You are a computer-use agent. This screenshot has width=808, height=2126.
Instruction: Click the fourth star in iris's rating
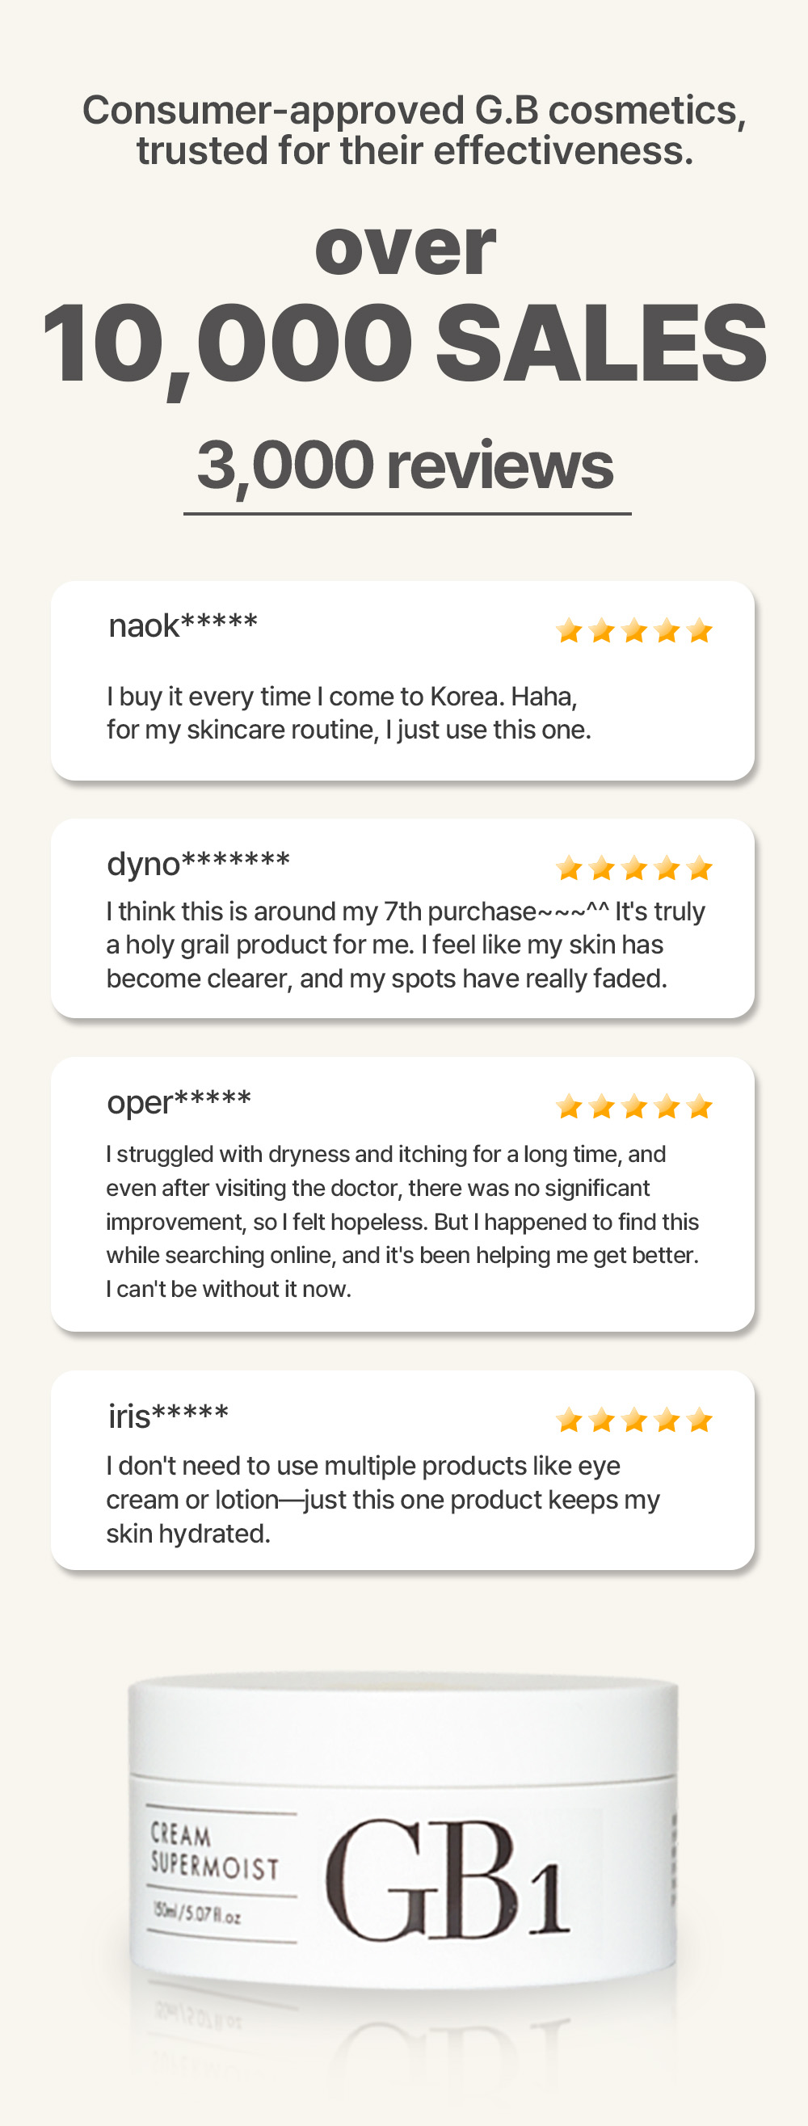[667, 1421]
